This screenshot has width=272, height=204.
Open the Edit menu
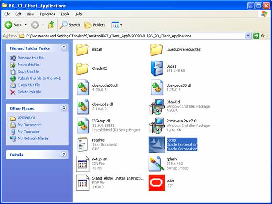pyautogui.click(x=18, y=14)
